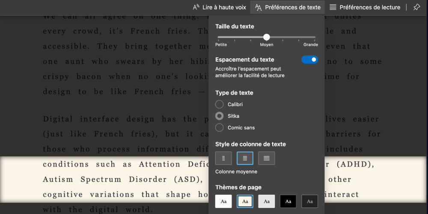This screenshot has height=214, width=428.
Task: Apply the sepia page theme
Action: (x=245, y=201)
